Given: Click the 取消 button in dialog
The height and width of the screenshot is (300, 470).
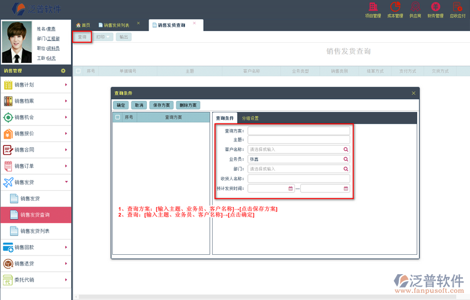Looking at the screenshot, I should point(139,105).
